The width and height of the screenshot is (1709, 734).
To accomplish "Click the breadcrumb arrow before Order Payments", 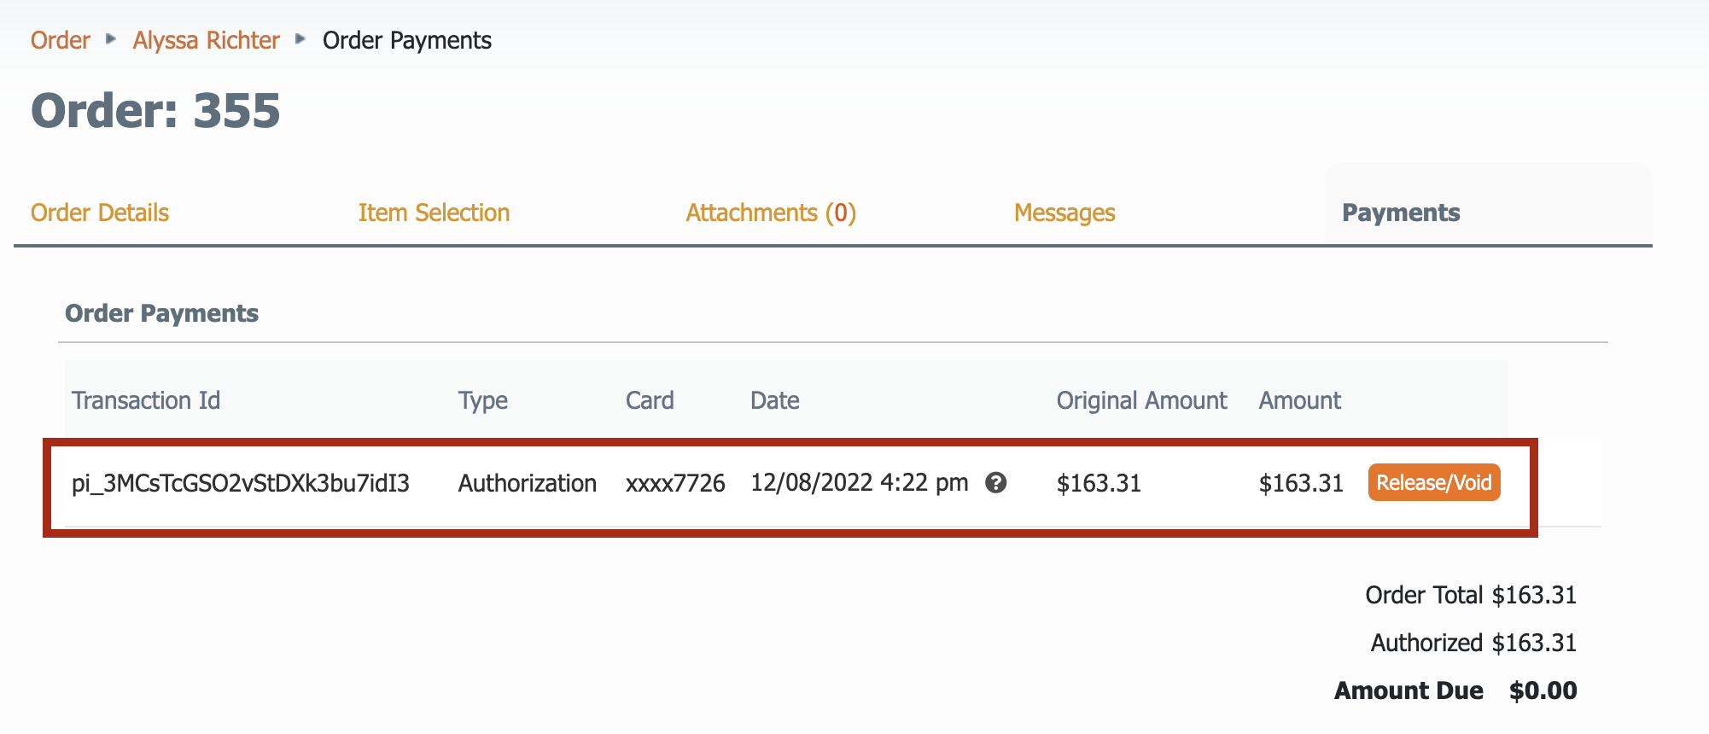I will pos(300,39).
